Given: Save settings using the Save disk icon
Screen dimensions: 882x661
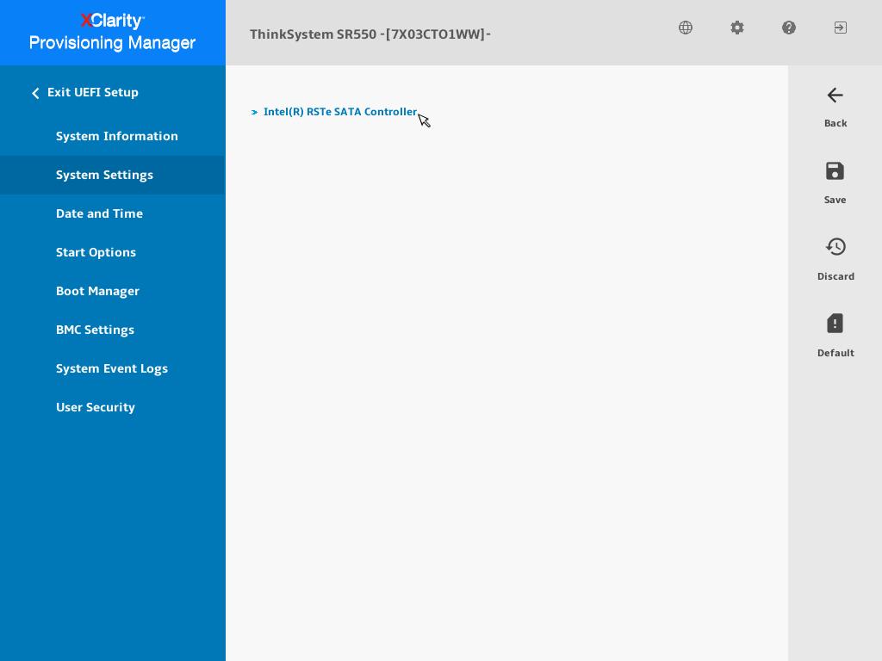Looking at the screenshot, I should (x=835, y=171).
